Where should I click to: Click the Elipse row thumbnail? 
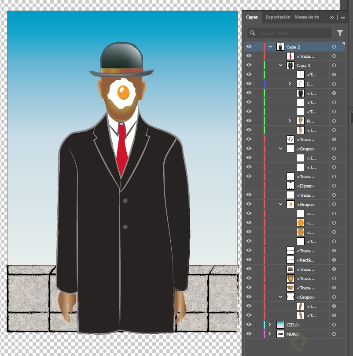pos(290,186)
